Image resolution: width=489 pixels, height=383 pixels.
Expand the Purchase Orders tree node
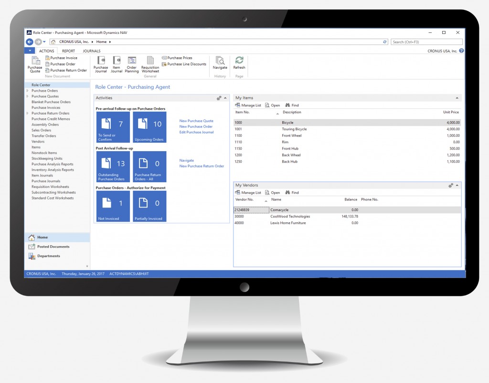27,91
